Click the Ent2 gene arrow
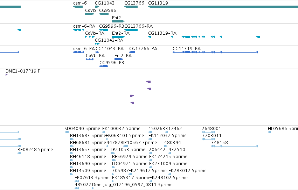 [x=118, y=21]
